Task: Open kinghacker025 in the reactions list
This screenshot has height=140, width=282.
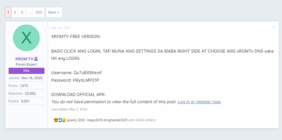Action: tap(115, 120)
